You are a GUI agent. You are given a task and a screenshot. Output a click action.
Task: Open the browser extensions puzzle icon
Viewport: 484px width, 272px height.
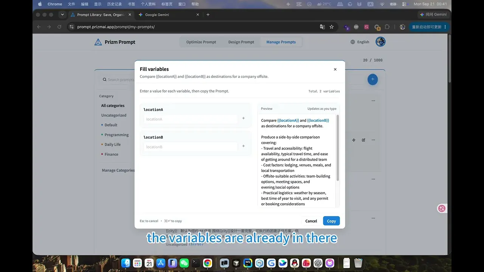[x=387, y=27]
